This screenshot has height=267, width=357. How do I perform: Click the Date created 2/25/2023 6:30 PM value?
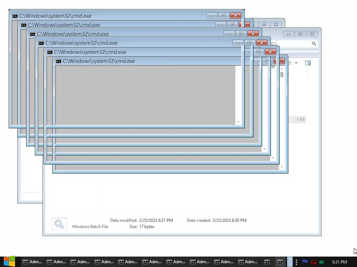[x=229, y=220]
